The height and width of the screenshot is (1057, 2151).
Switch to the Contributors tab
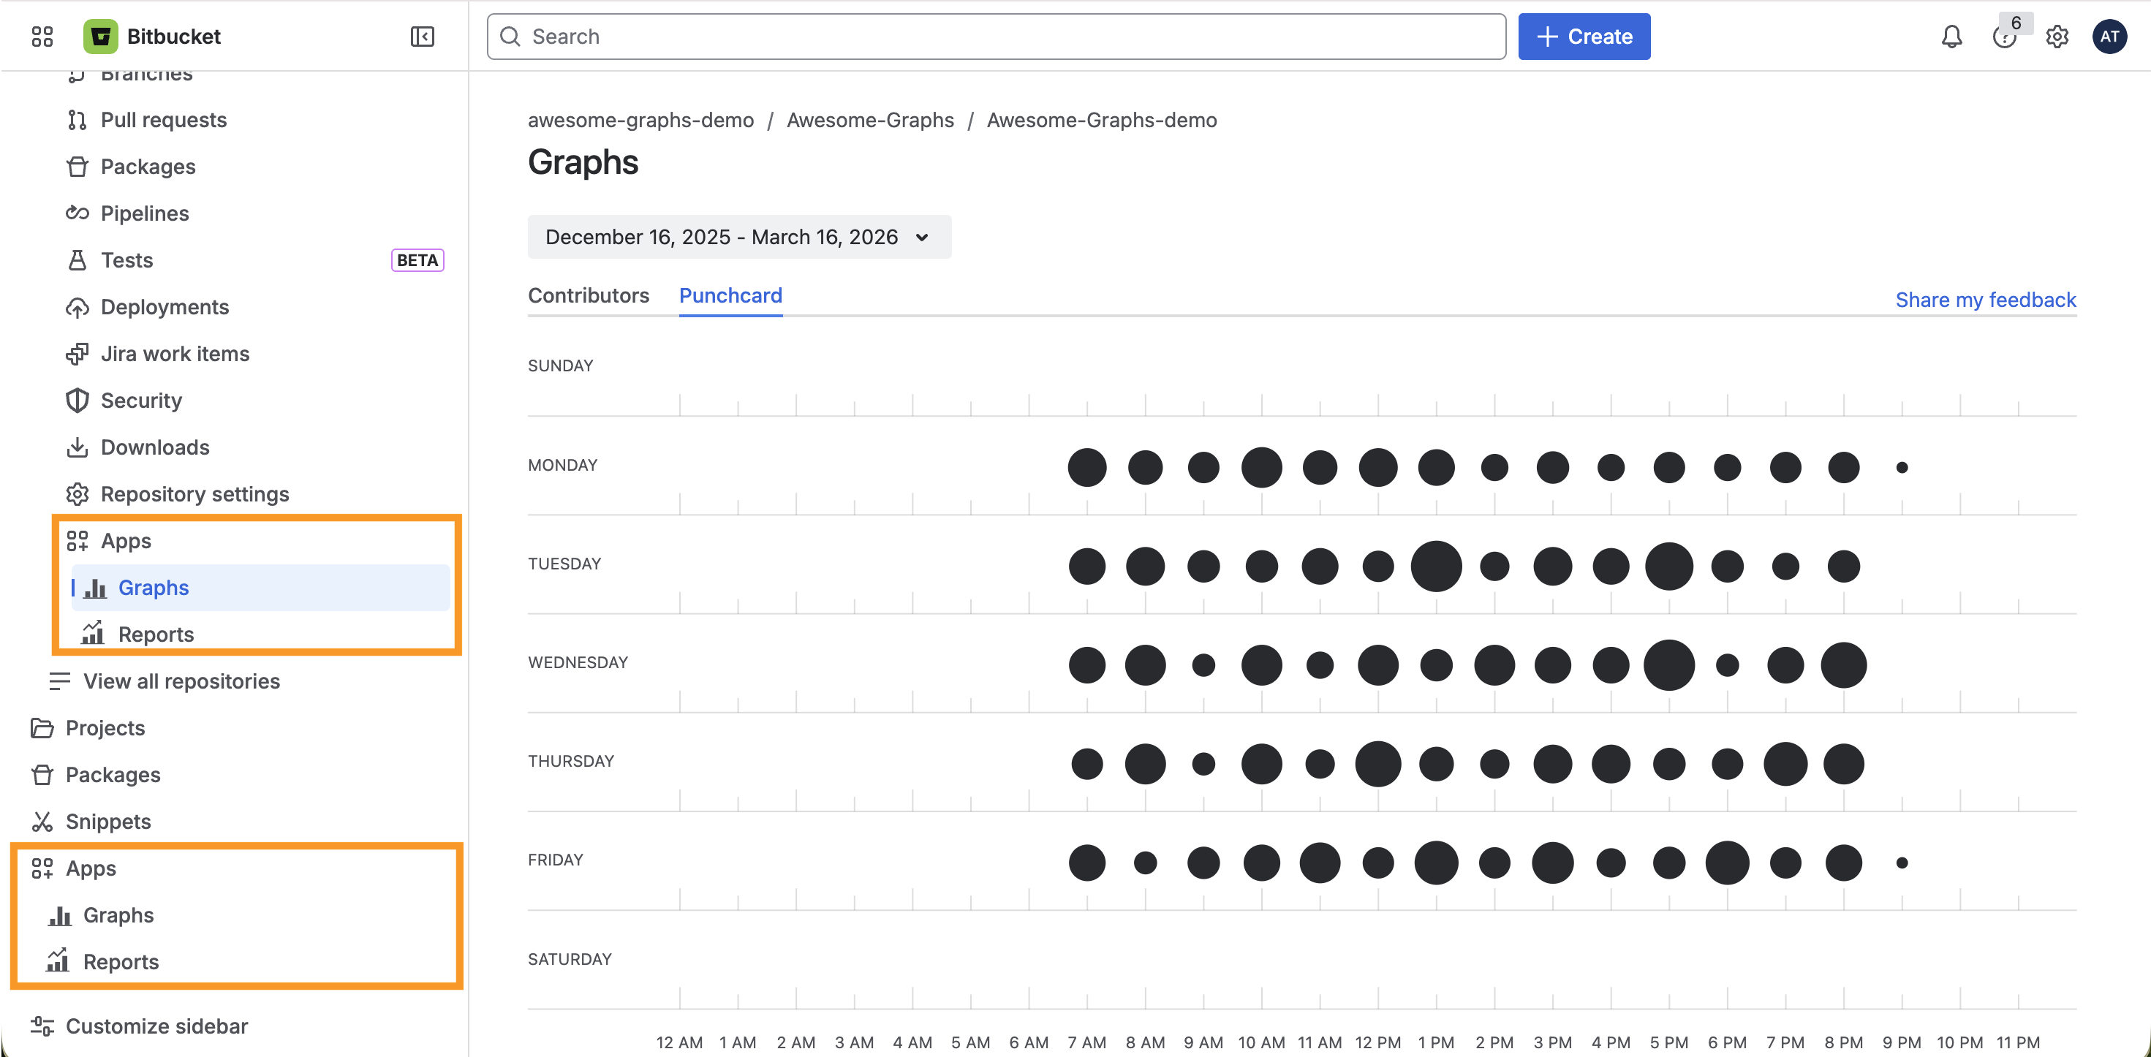[588, 295]
